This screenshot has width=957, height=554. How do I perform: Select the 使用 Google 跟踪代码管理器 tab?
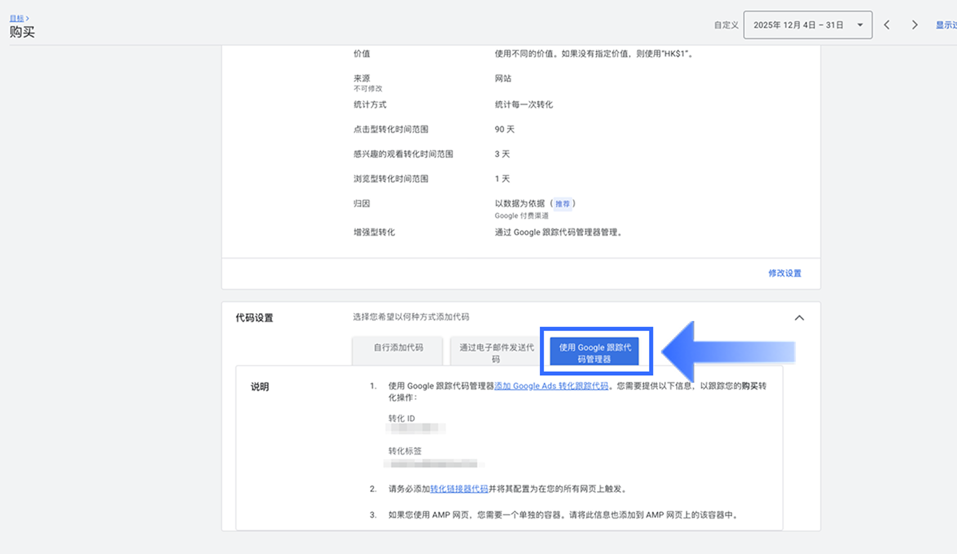pos(594,353)
